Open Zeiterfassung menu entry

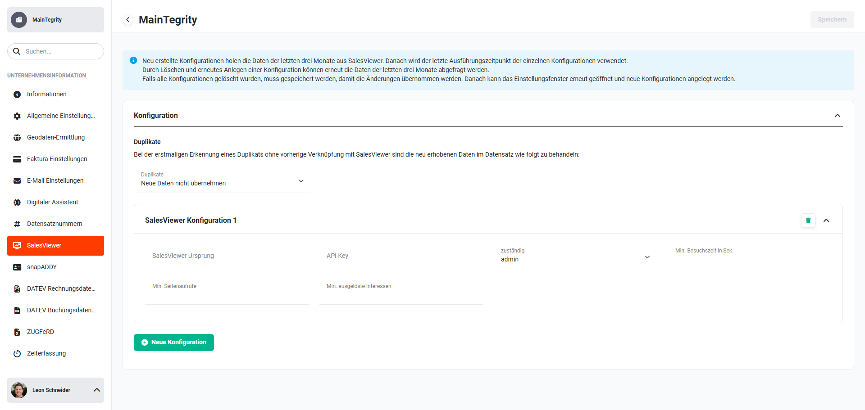pyautogui.click(x=55, y=354)
